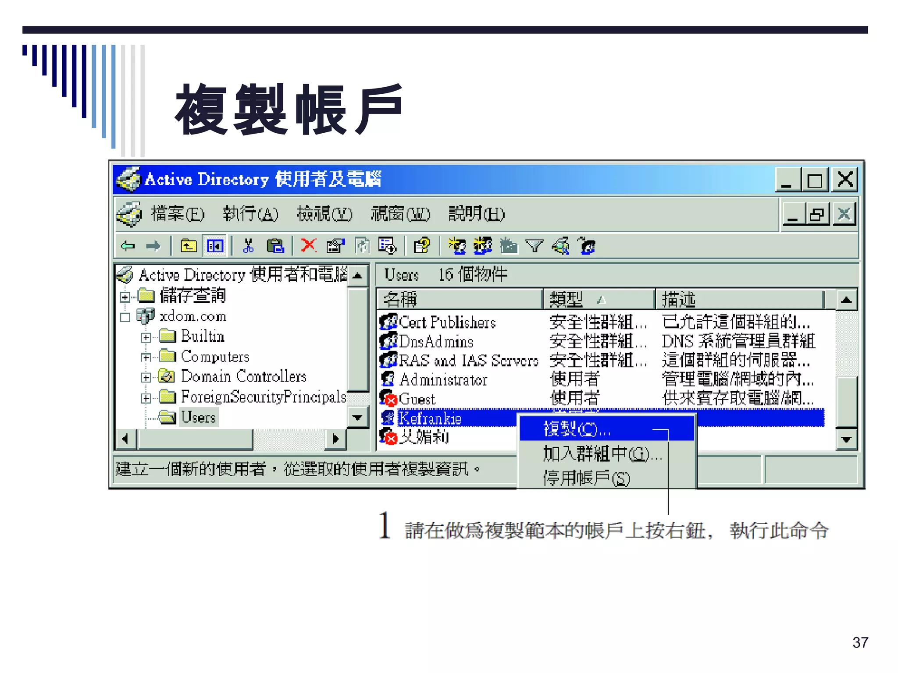This screenshot has width=898, height=673.
Task: Create a new user toolbar icon
Action: pos(457,246)
